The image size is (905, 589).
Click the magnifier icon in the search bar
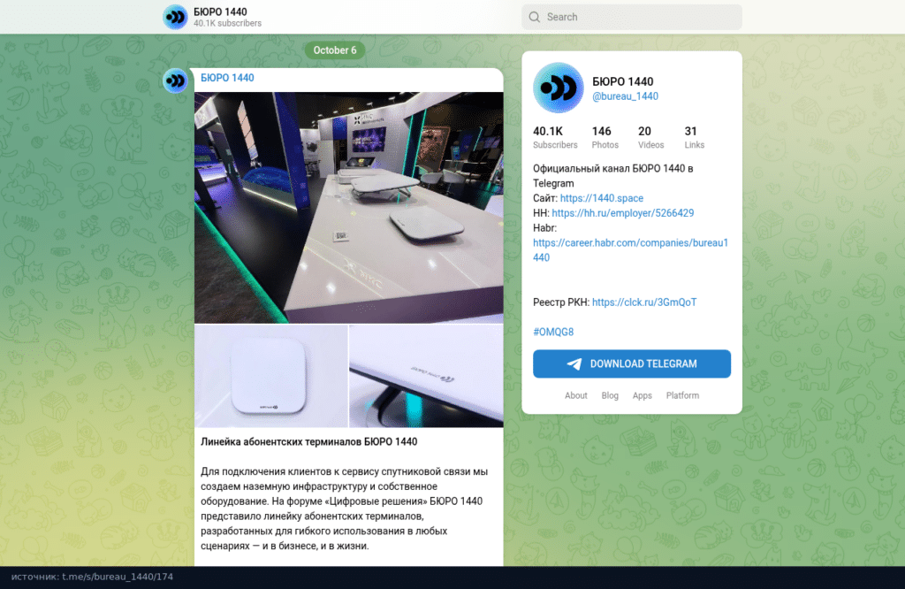pos(535,18)
